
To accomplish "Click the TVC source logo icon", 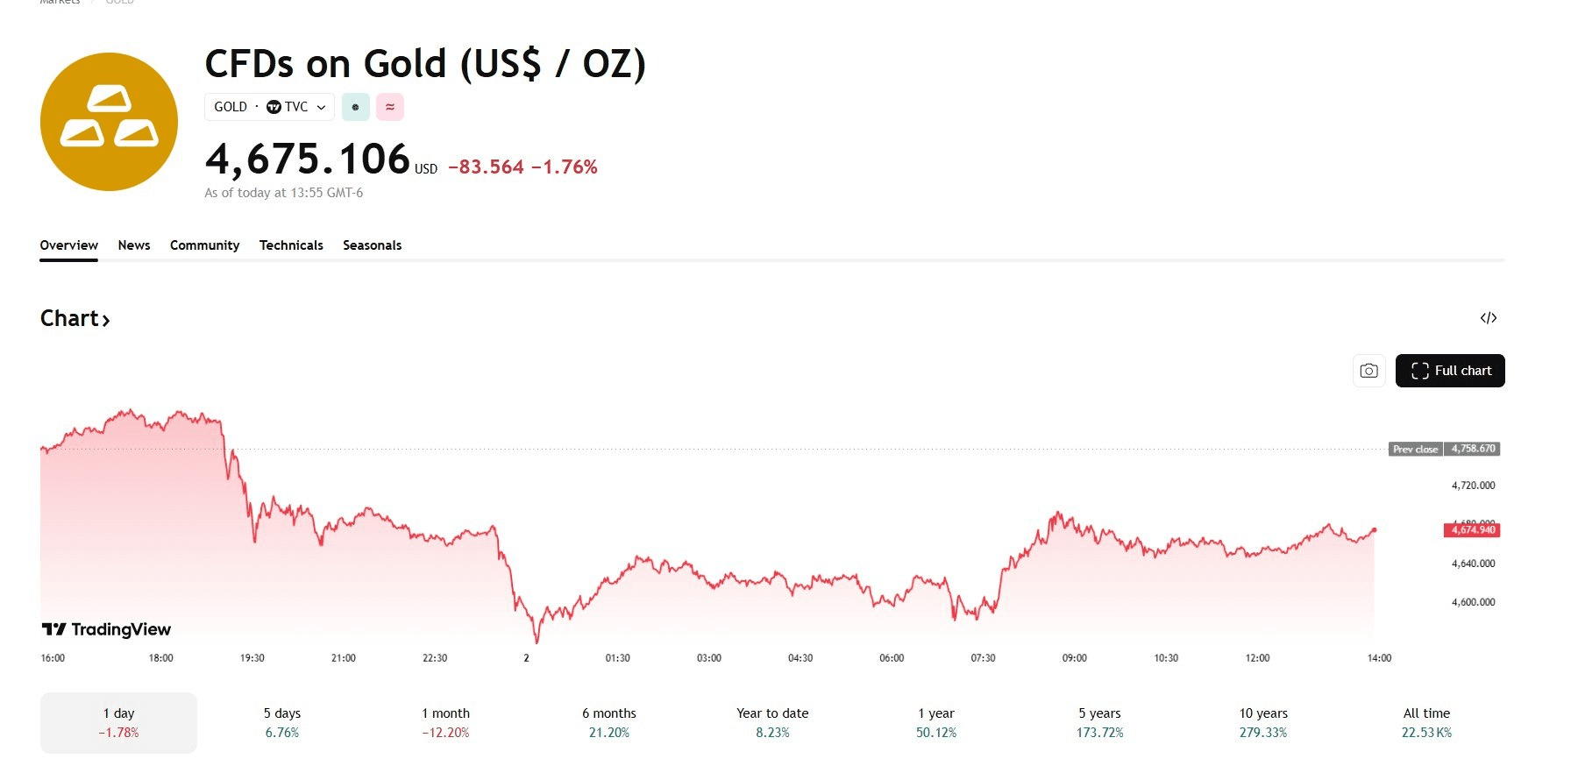I will pyautogui.click(x=274, y=107).
